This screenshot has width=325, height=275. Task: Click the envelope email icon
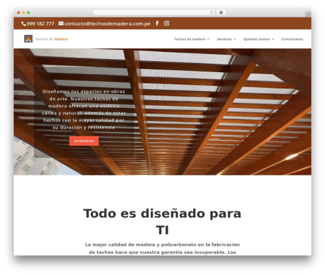pyautogui.click(x=61, y=23)
